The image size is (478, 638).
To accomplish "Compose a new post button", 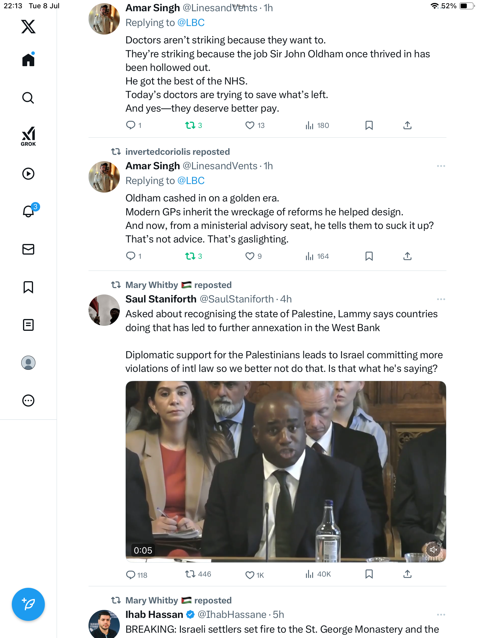I will (x=28, y=604).
